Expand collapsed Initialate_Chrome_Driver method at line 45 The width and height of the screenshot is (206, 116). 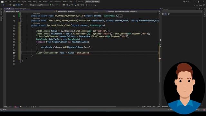(x=21, y=21)
